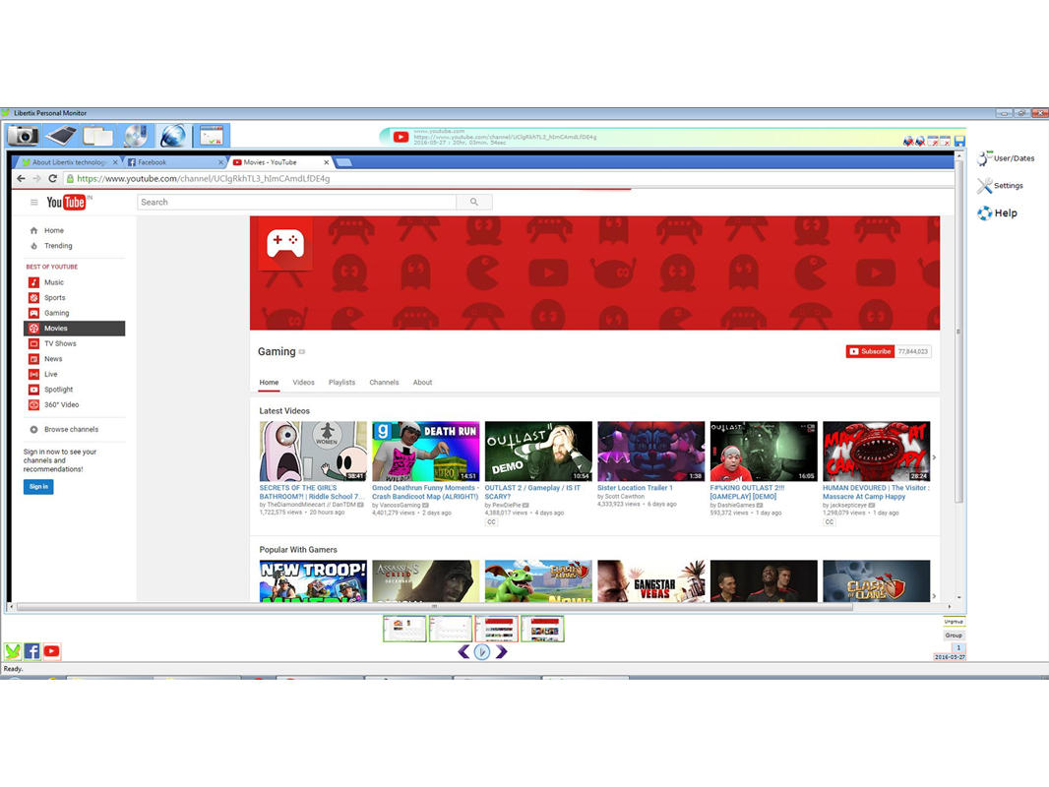The width and height of the screenshot is (1049, 787).
Task: Select the Movies - YouTube browser tab
Action: 280,162
